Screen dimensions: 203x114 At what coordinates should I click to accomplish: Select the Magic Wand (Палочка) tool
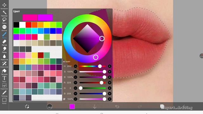4,13
